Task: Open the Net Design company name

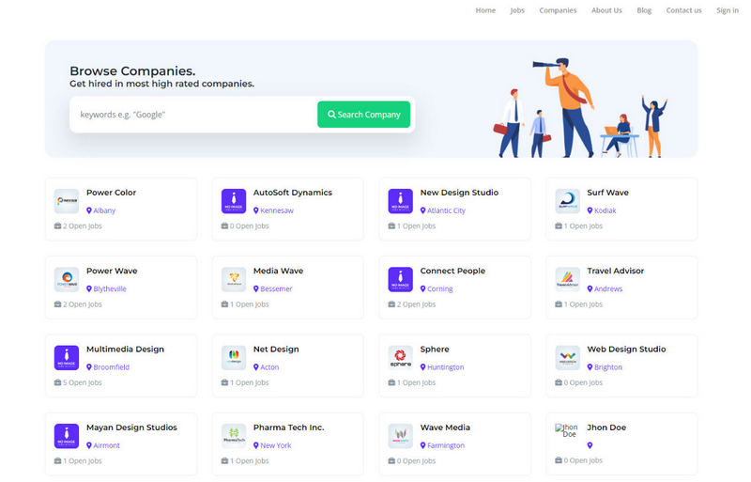Action: click(276, 350)
